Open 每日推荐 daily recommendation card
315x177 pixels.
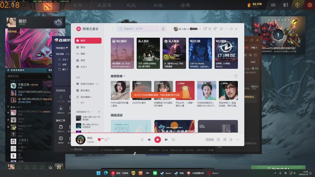point(122,53)
